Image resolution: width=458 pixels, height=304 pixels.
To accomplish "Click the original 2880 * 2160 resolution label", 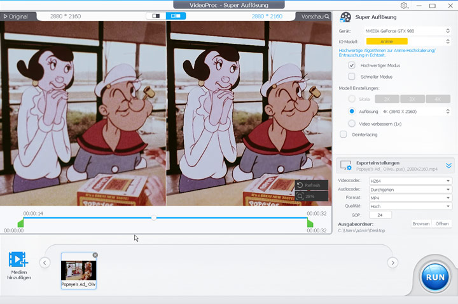I will (66, 17).
